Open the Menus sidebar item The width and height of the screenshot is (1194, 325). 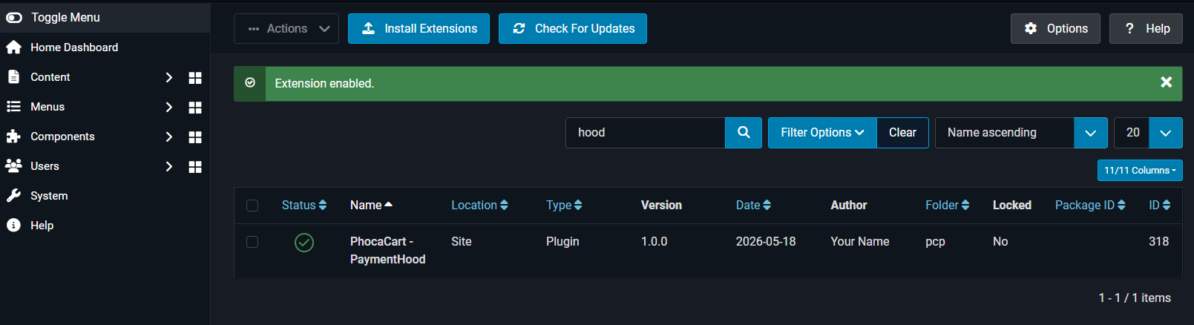click(x=47, y=107)
